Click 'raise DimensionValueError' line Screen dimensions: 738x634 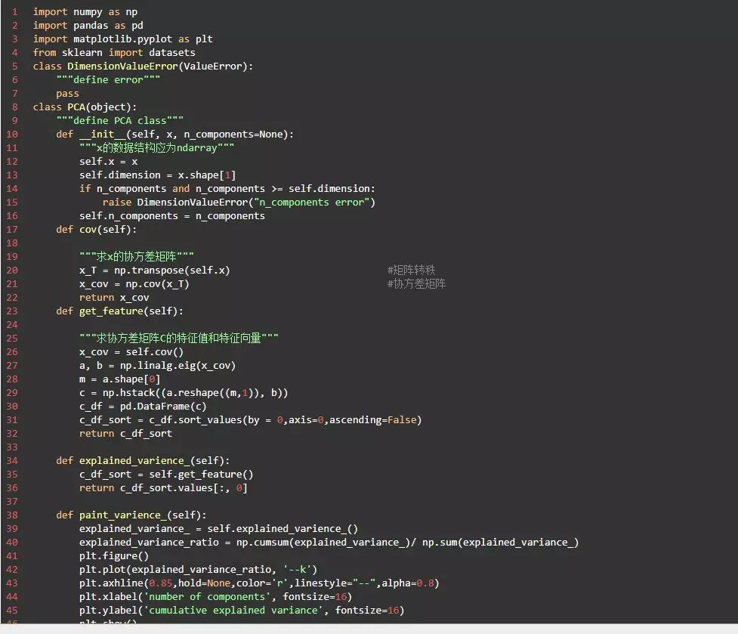pyautogui.click(x=239, y=203)
